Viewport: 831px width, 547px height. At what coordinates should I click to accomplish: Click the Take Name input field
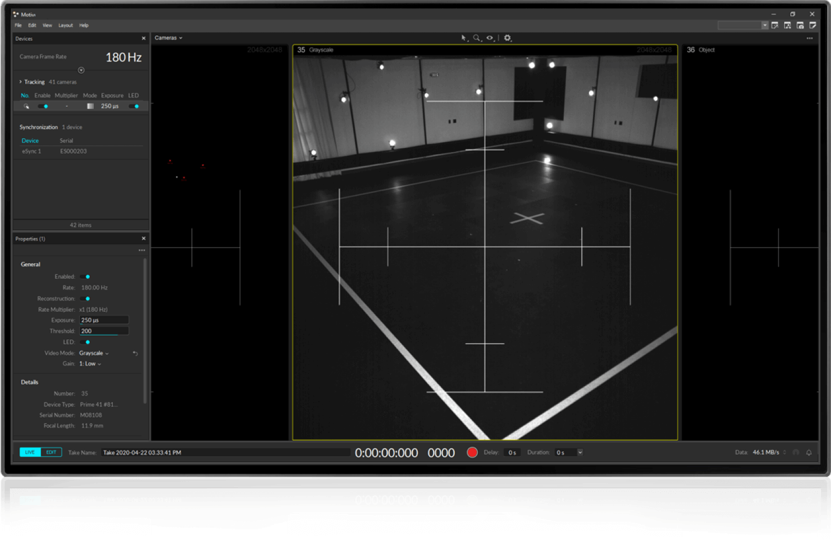(x=226, y=452)
